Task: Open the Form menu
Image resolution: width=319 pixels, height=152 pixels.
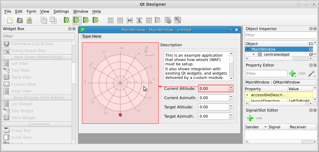Action: tap(31, 12)
